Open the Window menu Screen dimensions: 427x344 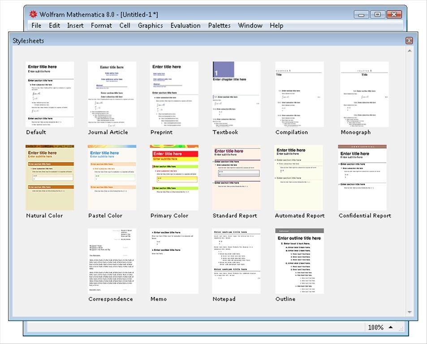pyautogui.click(x=250, y=26)
